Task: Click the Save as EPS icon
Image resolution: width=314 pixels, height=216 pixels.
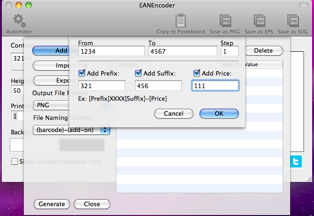Action: pyautogui.click(x=259, y=21)
